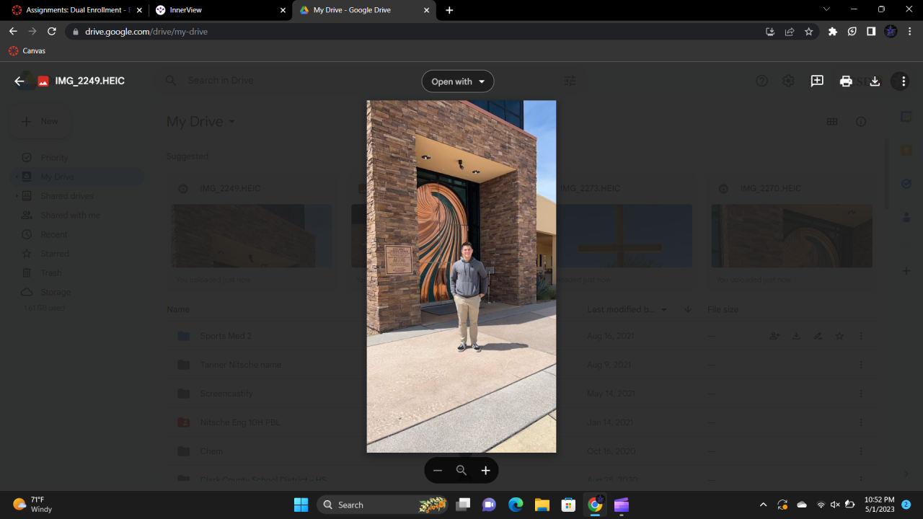Viewport: 923px width, 519px height.
Task: Open the 'Open with' dropdown
Action: [458, 81]
